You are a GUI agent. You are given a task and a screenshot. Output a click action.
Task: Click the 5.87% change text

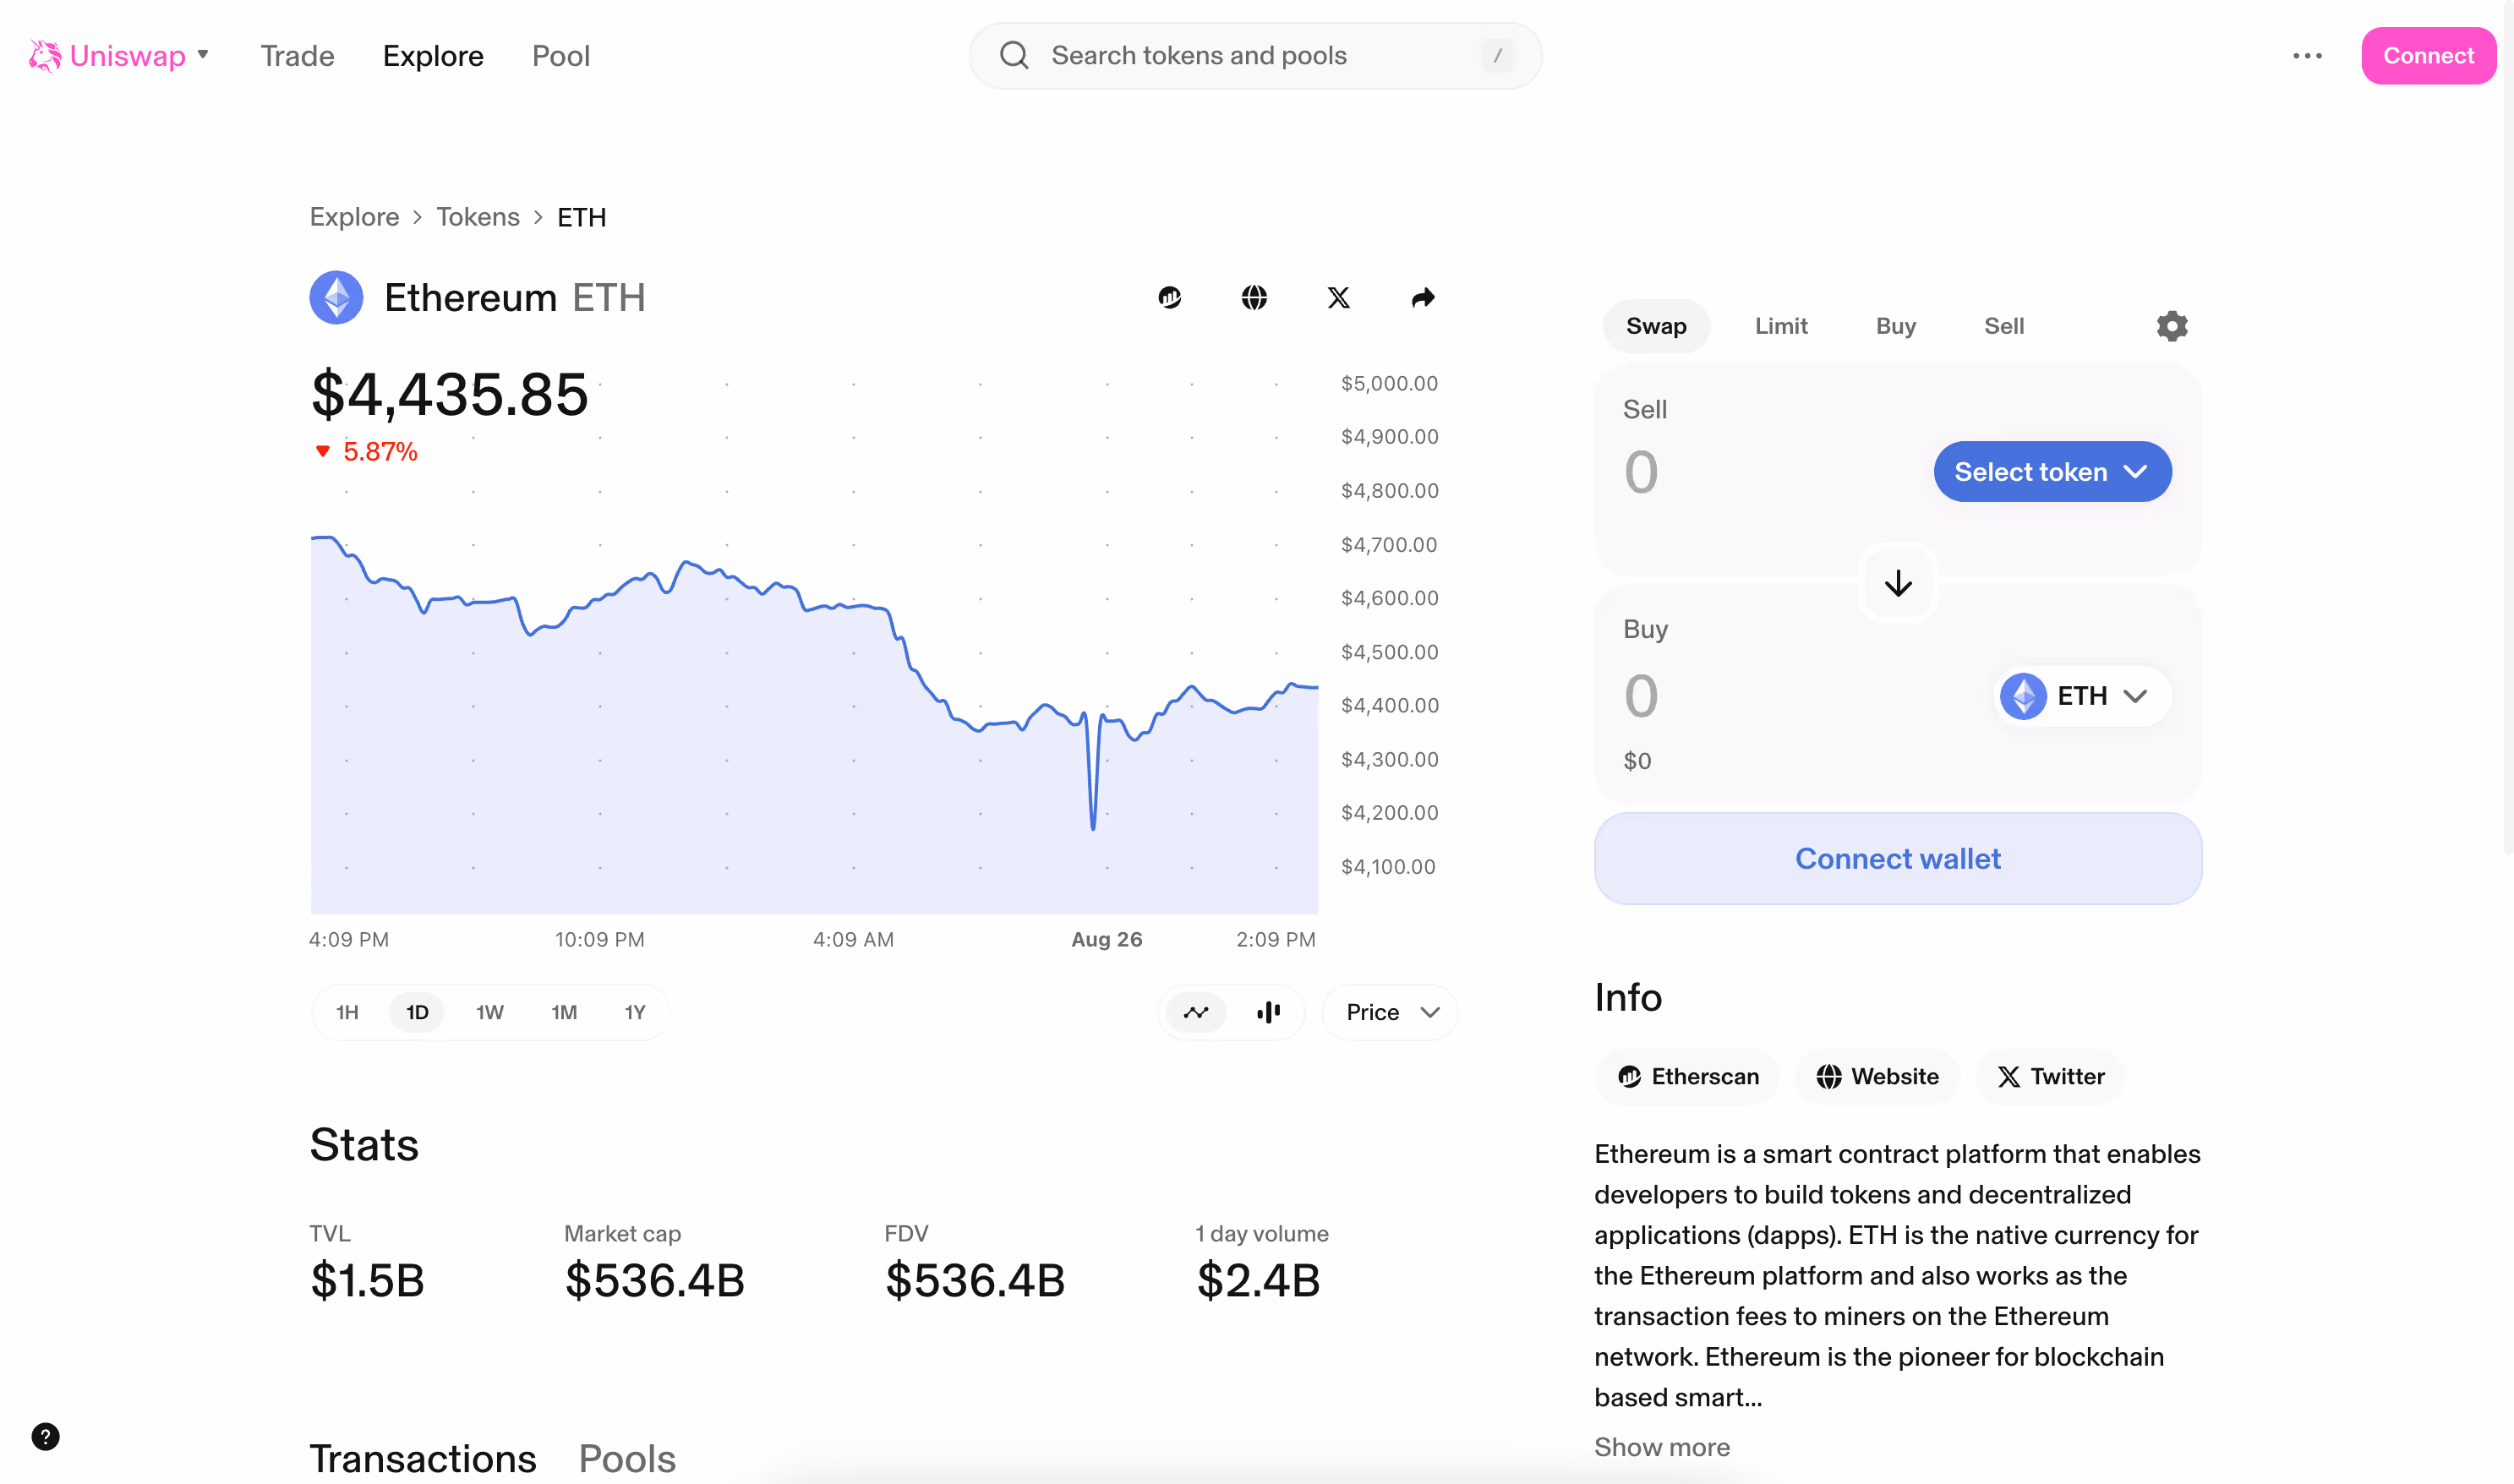pos(380,451)
